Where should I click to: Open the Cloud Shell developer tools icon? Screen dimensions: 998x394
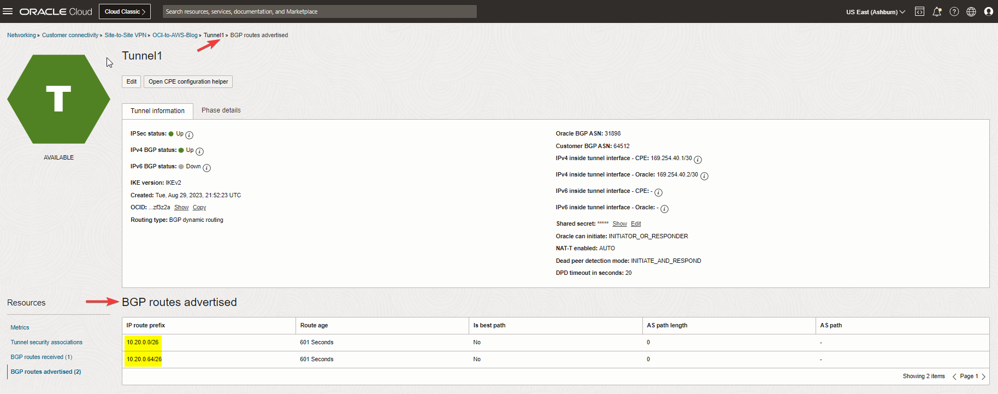[x=920, y=11]
